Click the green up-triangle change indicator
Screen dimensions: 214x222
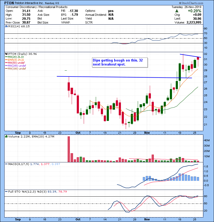177,11
